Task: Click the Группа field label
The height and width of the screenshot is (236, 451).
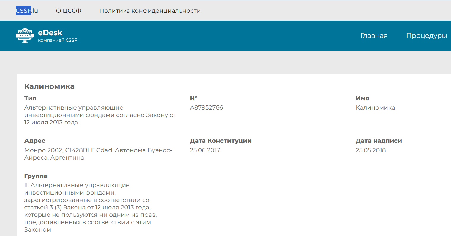Action: (x=36, y=176)
